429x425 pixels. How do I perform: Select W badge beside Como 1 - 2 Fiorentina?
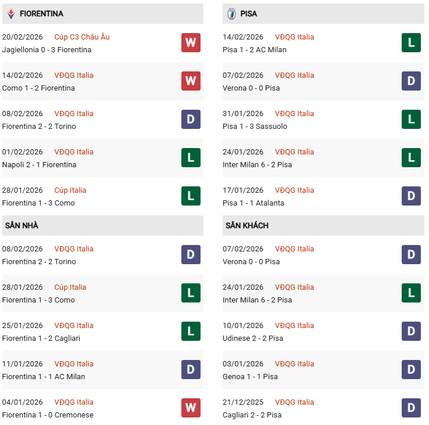pyautogui.click(x=191, y=81)
